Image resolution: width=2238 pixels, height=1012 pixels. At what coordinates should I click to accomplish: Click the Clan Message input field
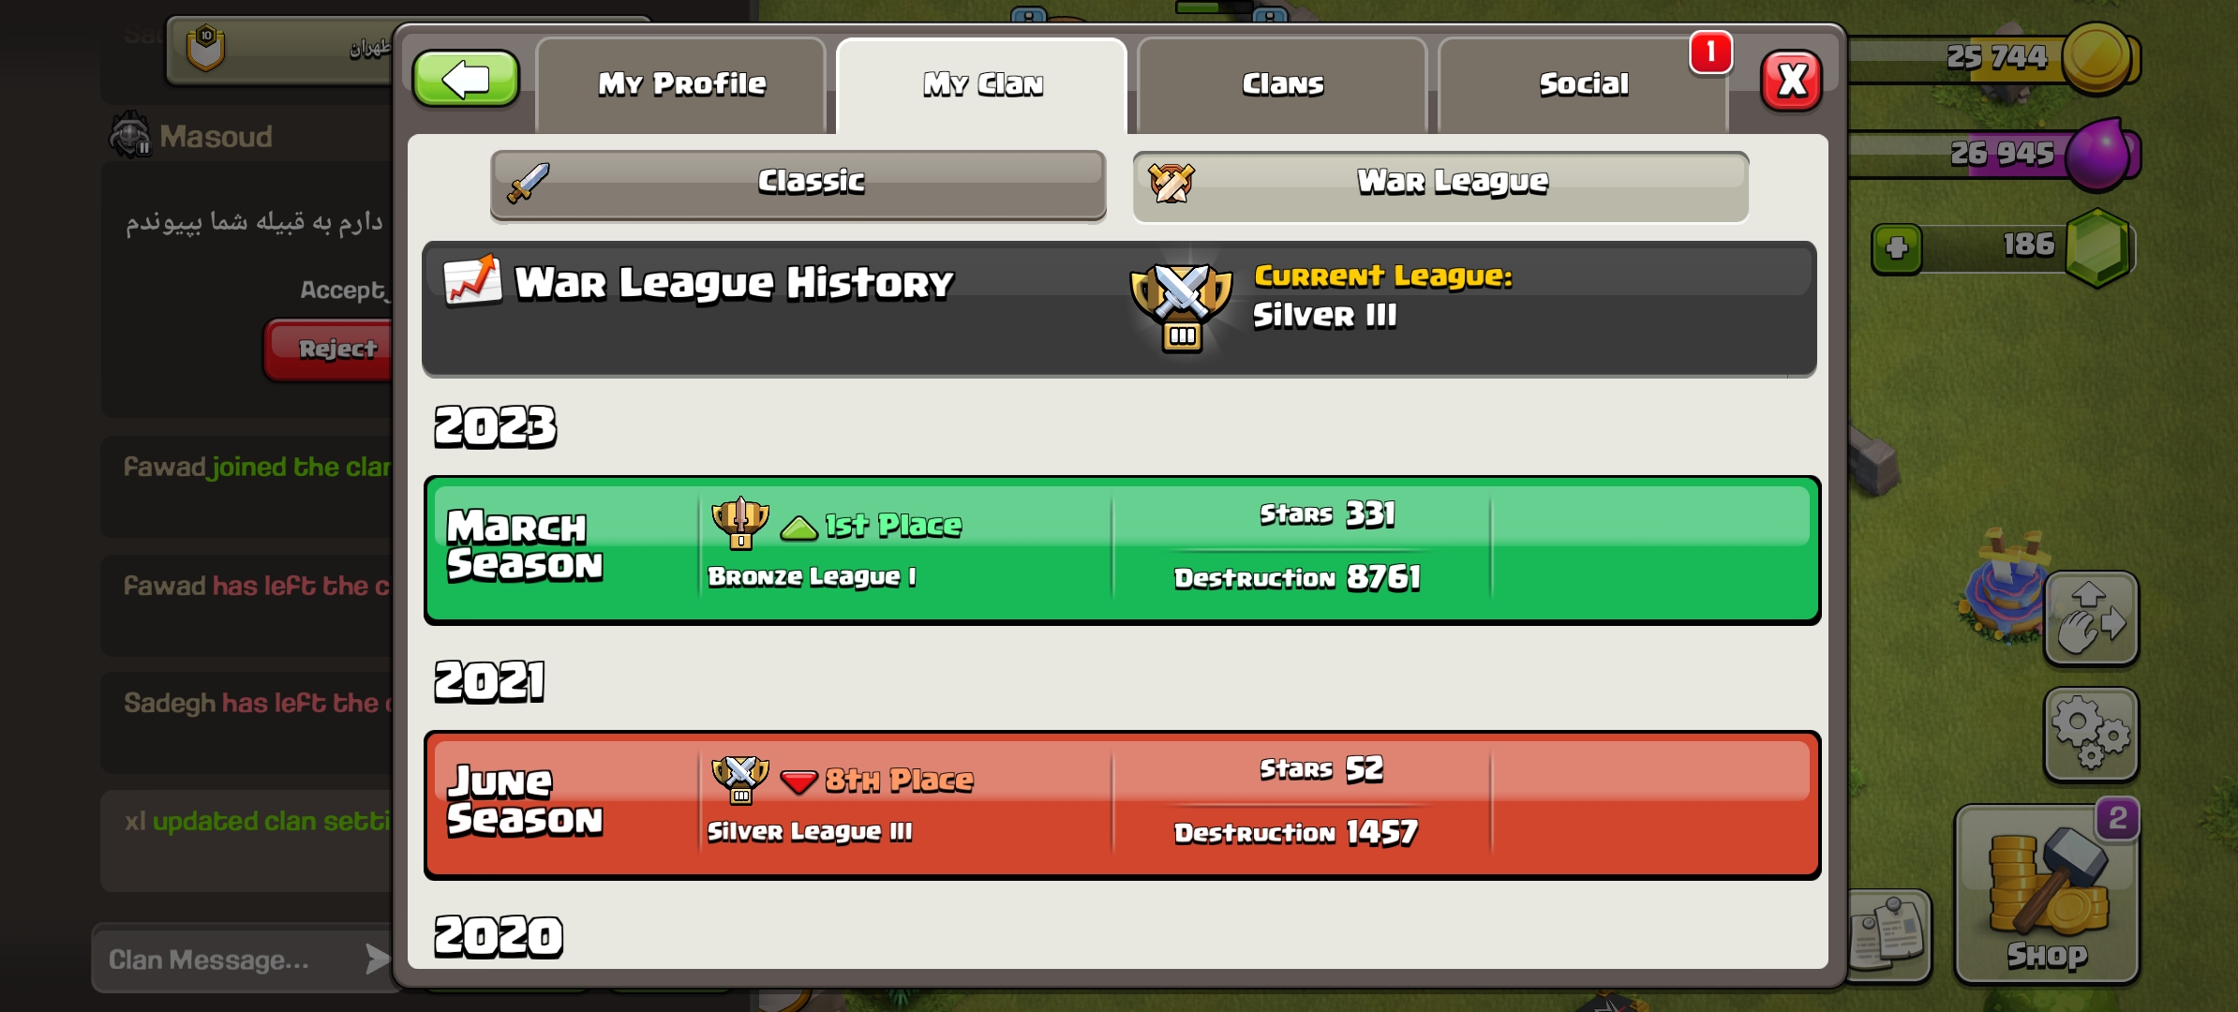(x=225, y=959)
